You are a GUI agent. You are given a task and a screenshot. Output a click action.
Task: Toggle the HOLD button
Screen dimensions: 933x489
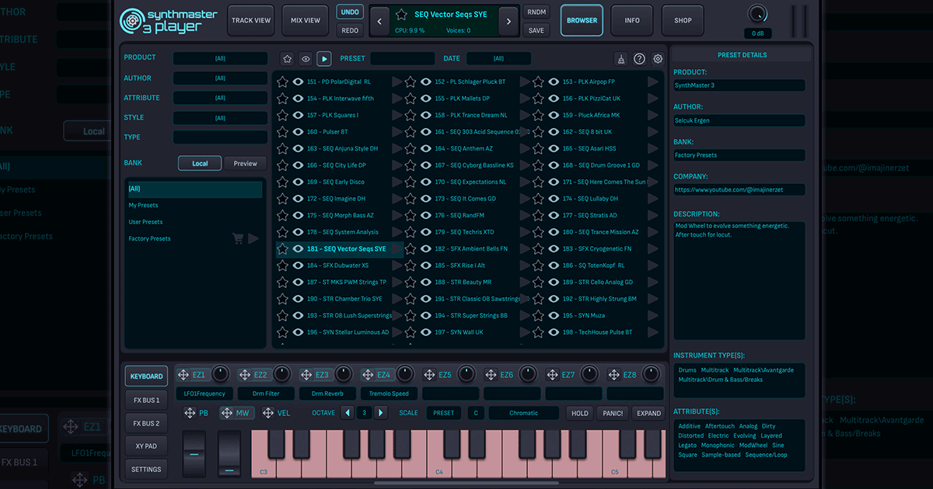(x=580, y=414)
